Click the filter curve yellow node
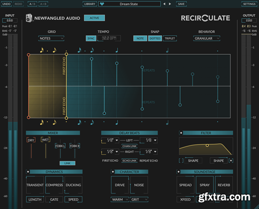 (x=207, y=145)
